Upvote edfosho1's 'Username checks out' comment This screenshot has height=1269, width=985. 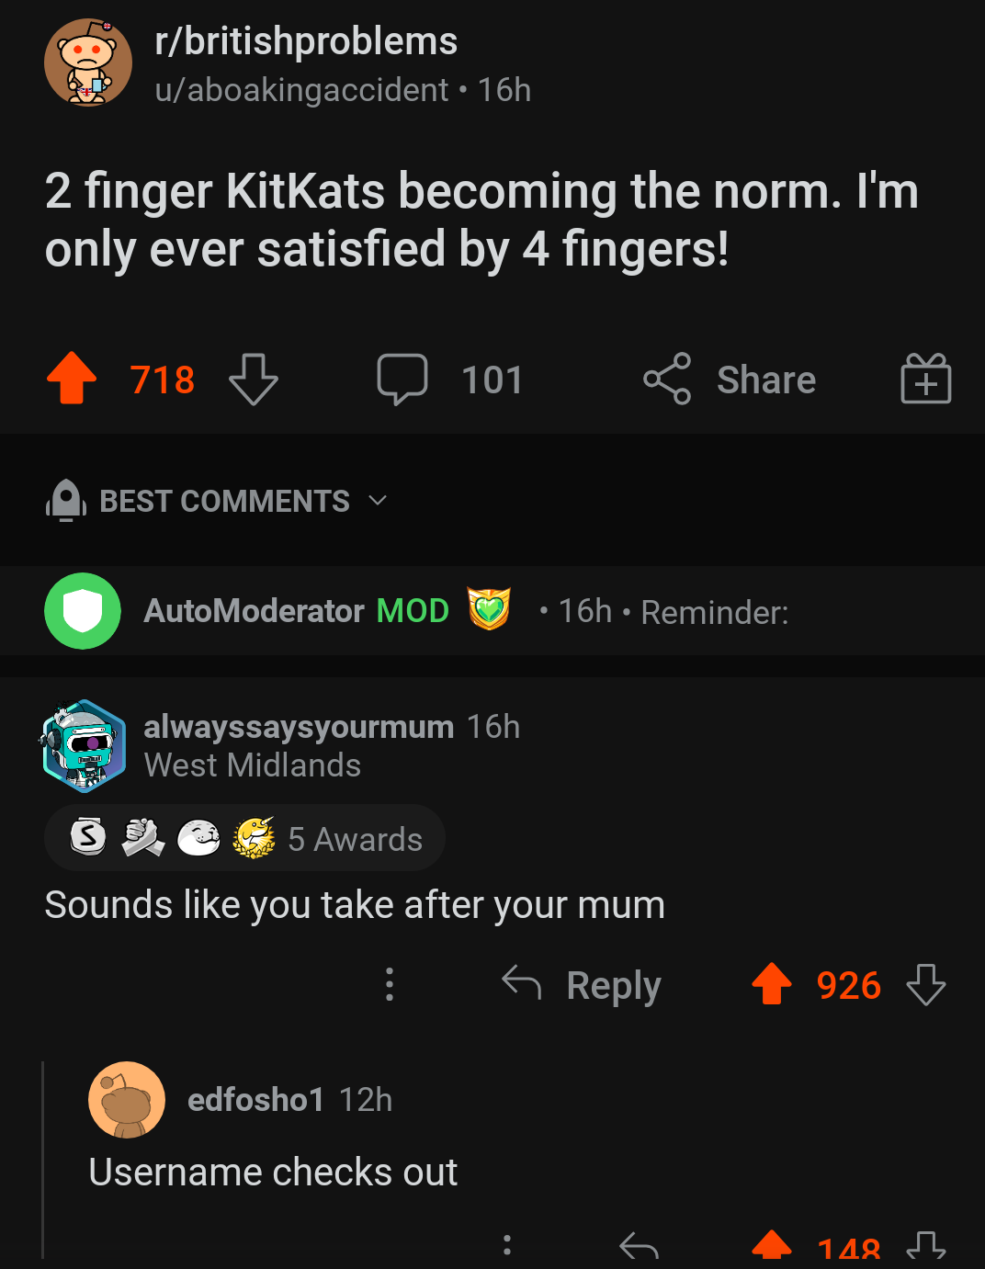pos(774,1247)
